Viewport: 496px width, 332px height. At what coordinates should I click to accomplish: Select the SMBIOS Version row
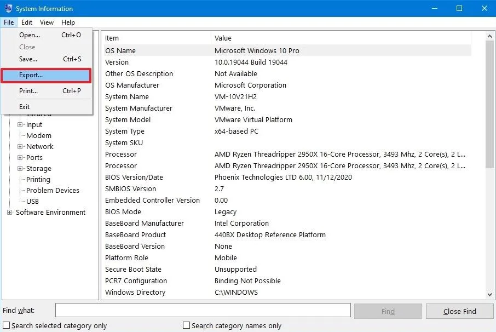click(x=287, y=189)
